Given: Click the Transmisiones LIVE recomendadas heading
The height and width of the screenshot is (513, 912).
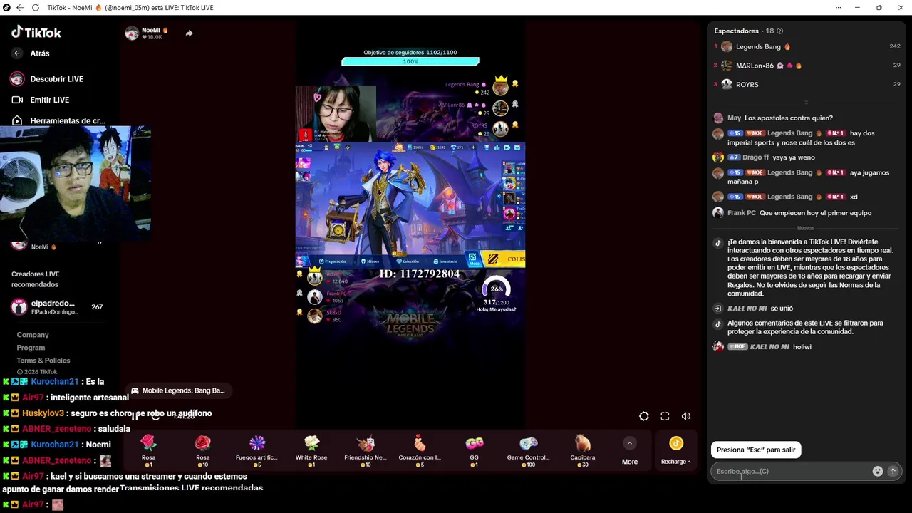Looking at the screenshot, I should (192, 488).
